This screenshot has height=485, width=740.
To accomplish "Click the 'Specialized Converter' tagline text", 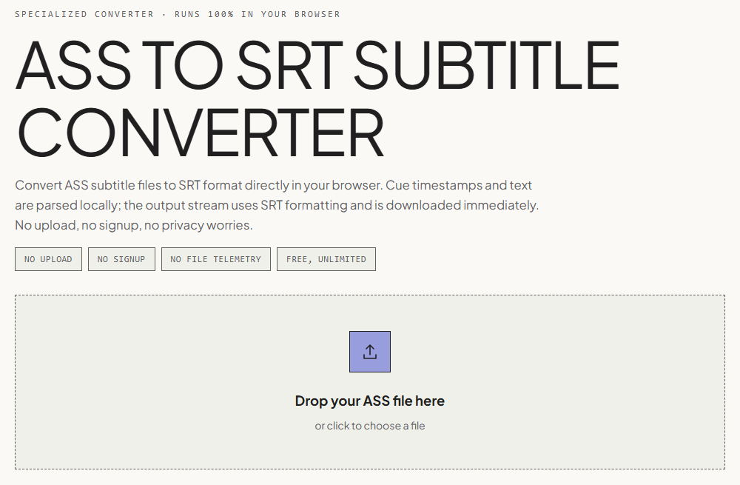I will coord(178,14).
